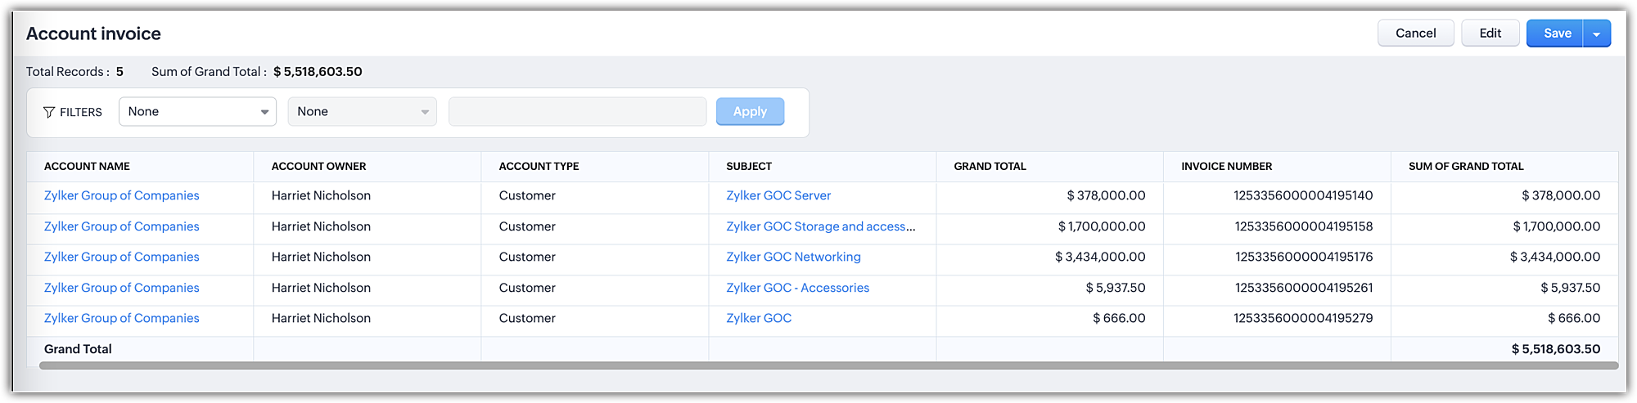Click the filter value text field
1637x403 pixels.
point(577,112)
